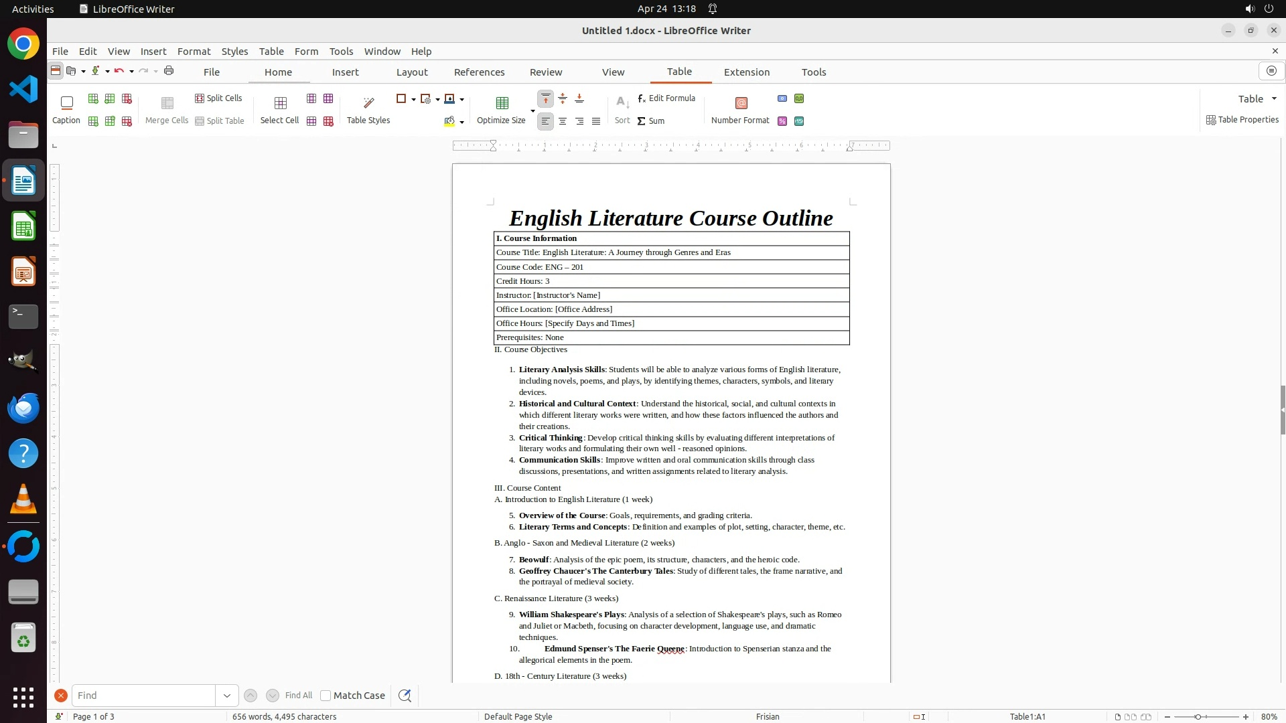Click the Optimize Size table icon
Screen dimensions: 1286x723
(502, 102)
